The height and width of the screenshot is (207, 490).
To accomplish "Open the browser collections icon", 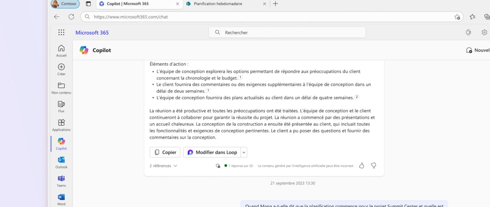I will [487, 17].
